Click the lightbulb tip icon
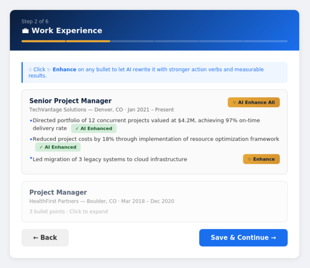 pyautogui.click(x=30, y=69)
